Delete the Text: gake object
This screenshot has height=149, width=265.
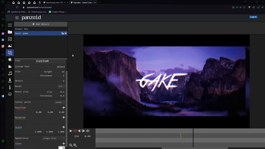tap(65, 34)
